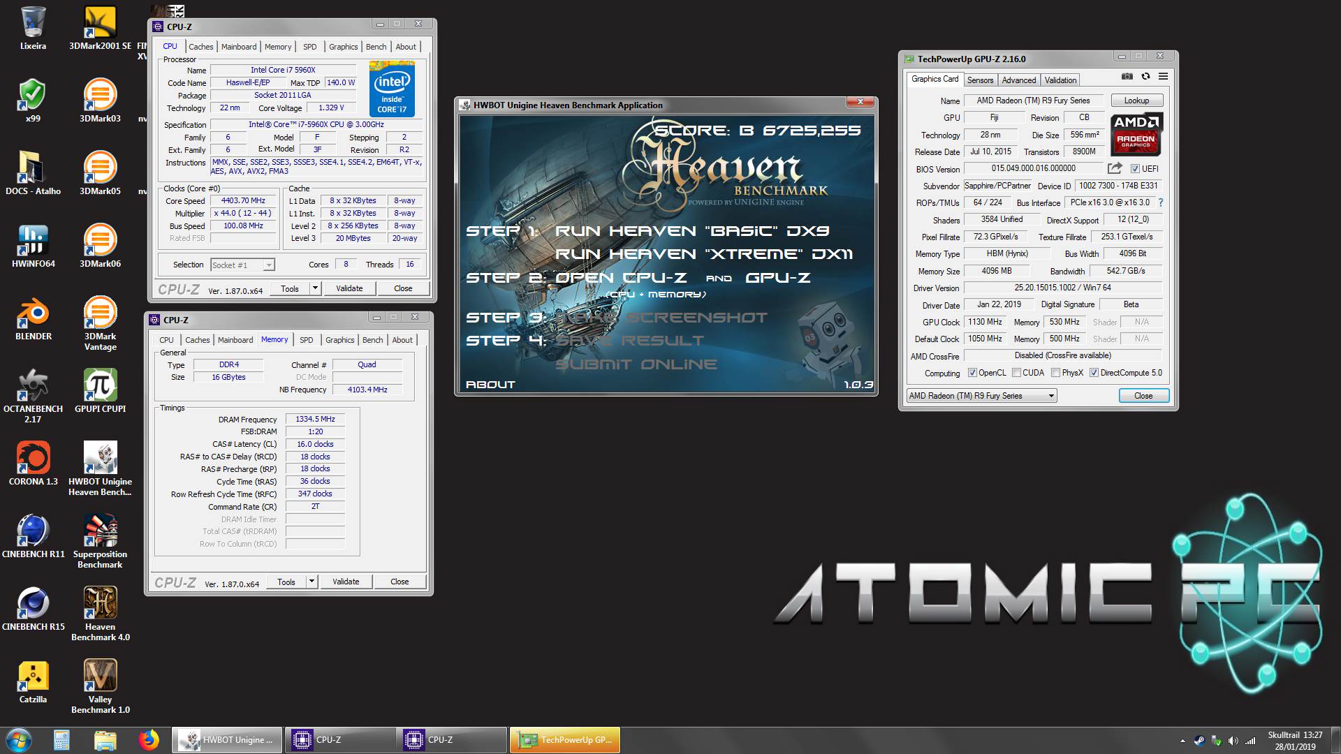Click Bus Interface question mark in GPU-Z
This screenshot has width=1341, height=754.
point(1161,202)
